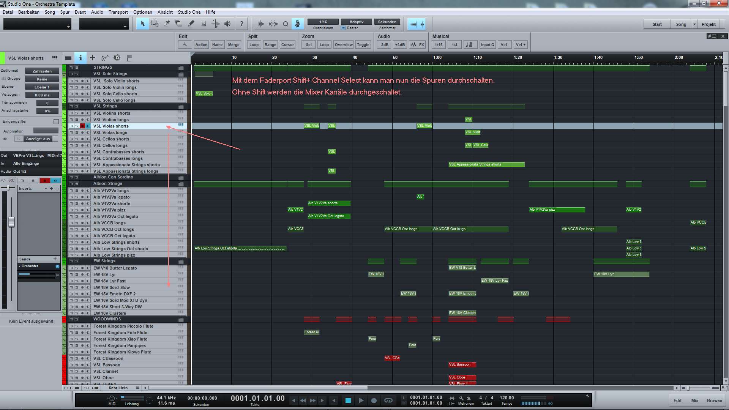Toggle inspector channel record arm button
729x410 pixels.
(x=45, y=180)
